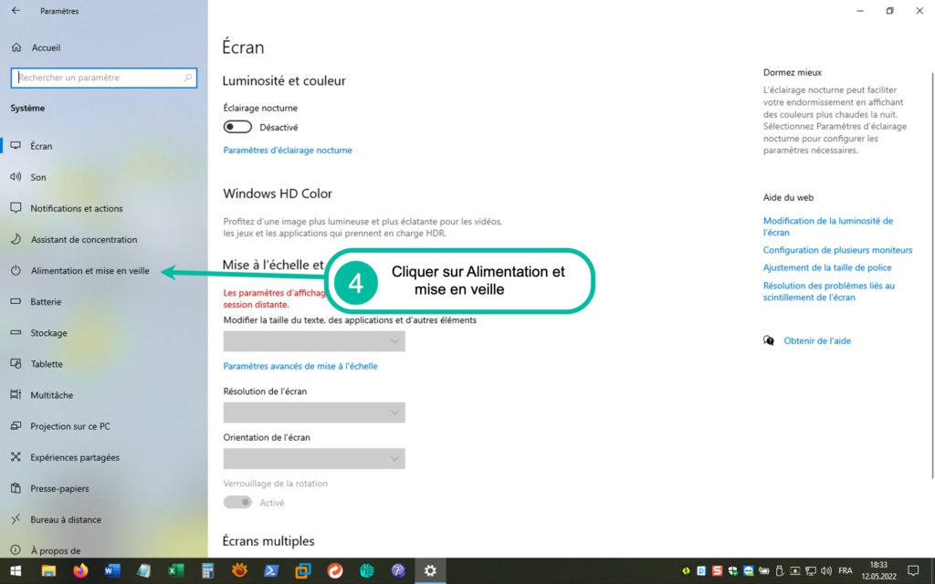This screenshot has height=584, width=935.
Task: Open Configuration de plusieurs moniteurs help link
Action: 837,250
